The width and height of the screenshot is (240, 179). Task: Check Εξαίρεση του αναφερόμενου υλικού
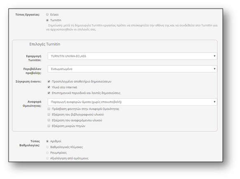[x=49, y=120]
